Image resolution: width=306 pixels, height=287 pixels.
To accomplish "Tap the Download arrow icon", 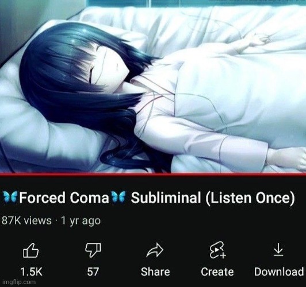I will pyautogui.click(x=278, y=250).
